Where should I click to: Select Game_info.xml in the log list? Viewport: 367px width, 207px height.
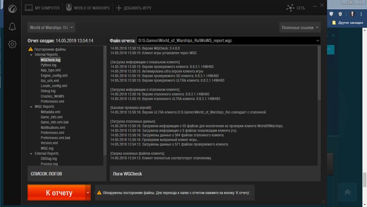coord(51,117)
